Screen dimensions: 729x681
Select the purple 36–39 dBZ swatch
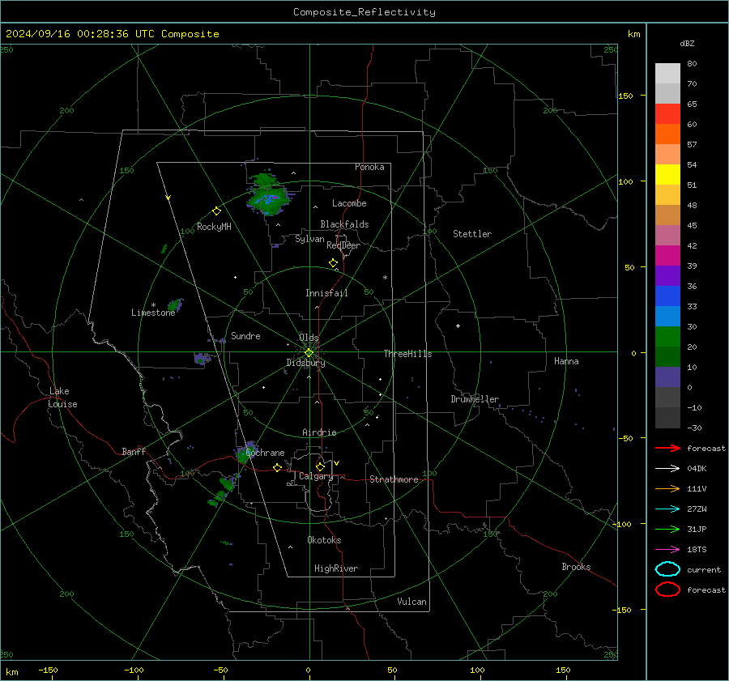click(667, 275)
